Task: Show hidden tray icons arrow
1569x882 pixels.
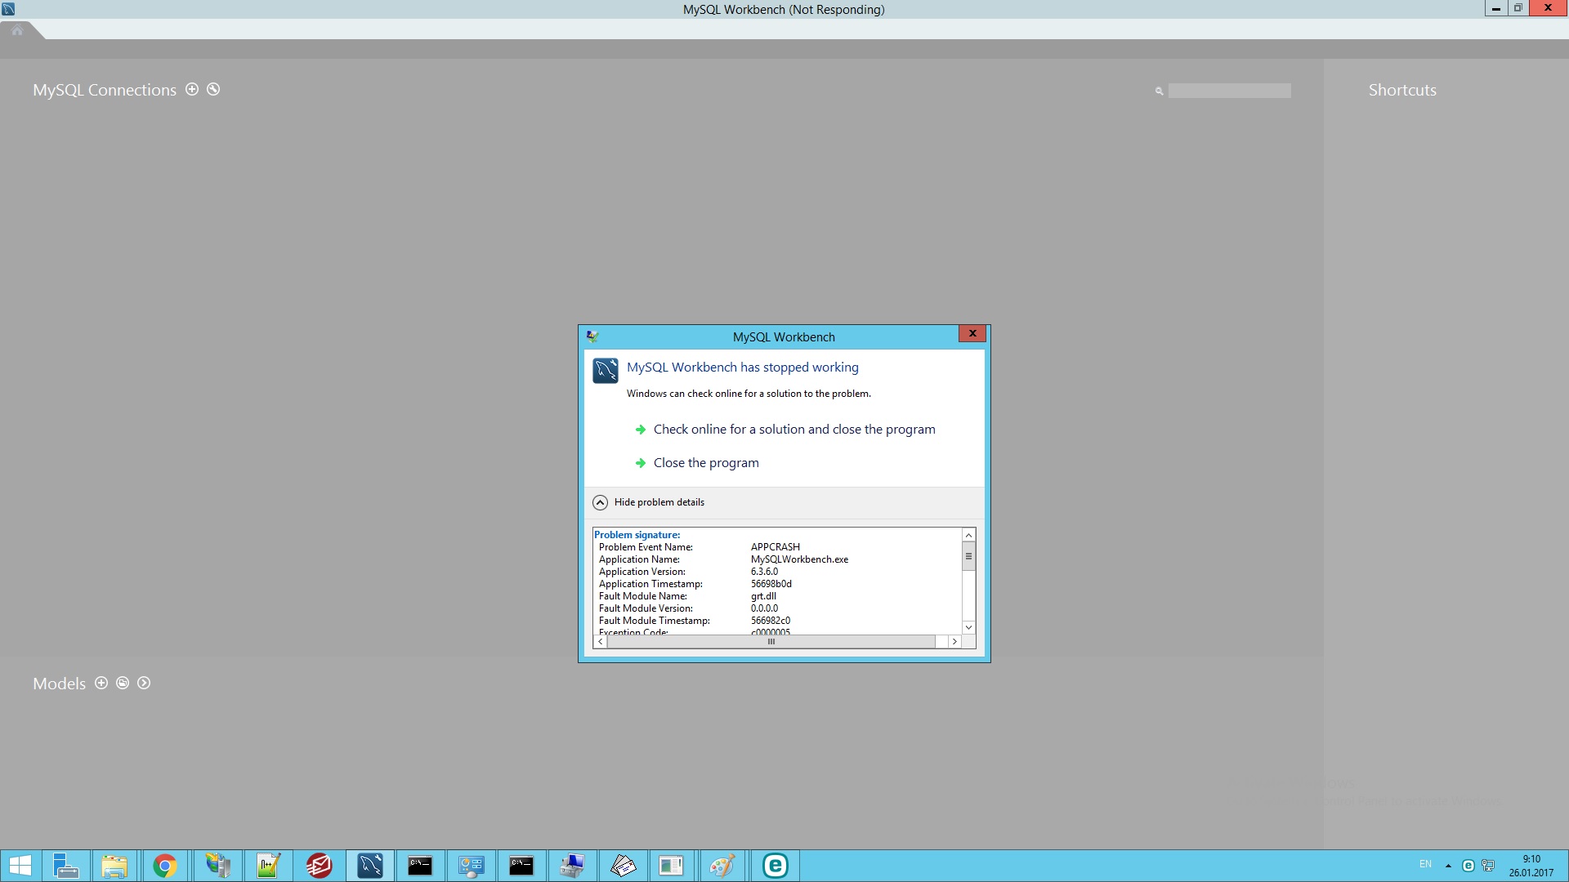Action: 1448,866
